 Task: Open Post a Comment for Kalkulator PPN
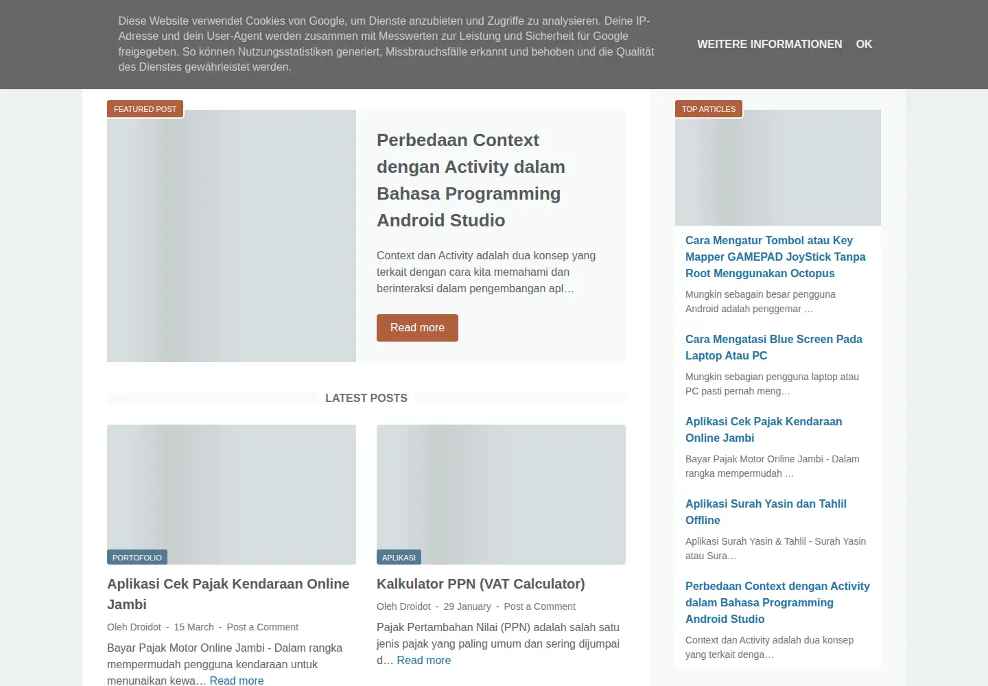point(539,606)
